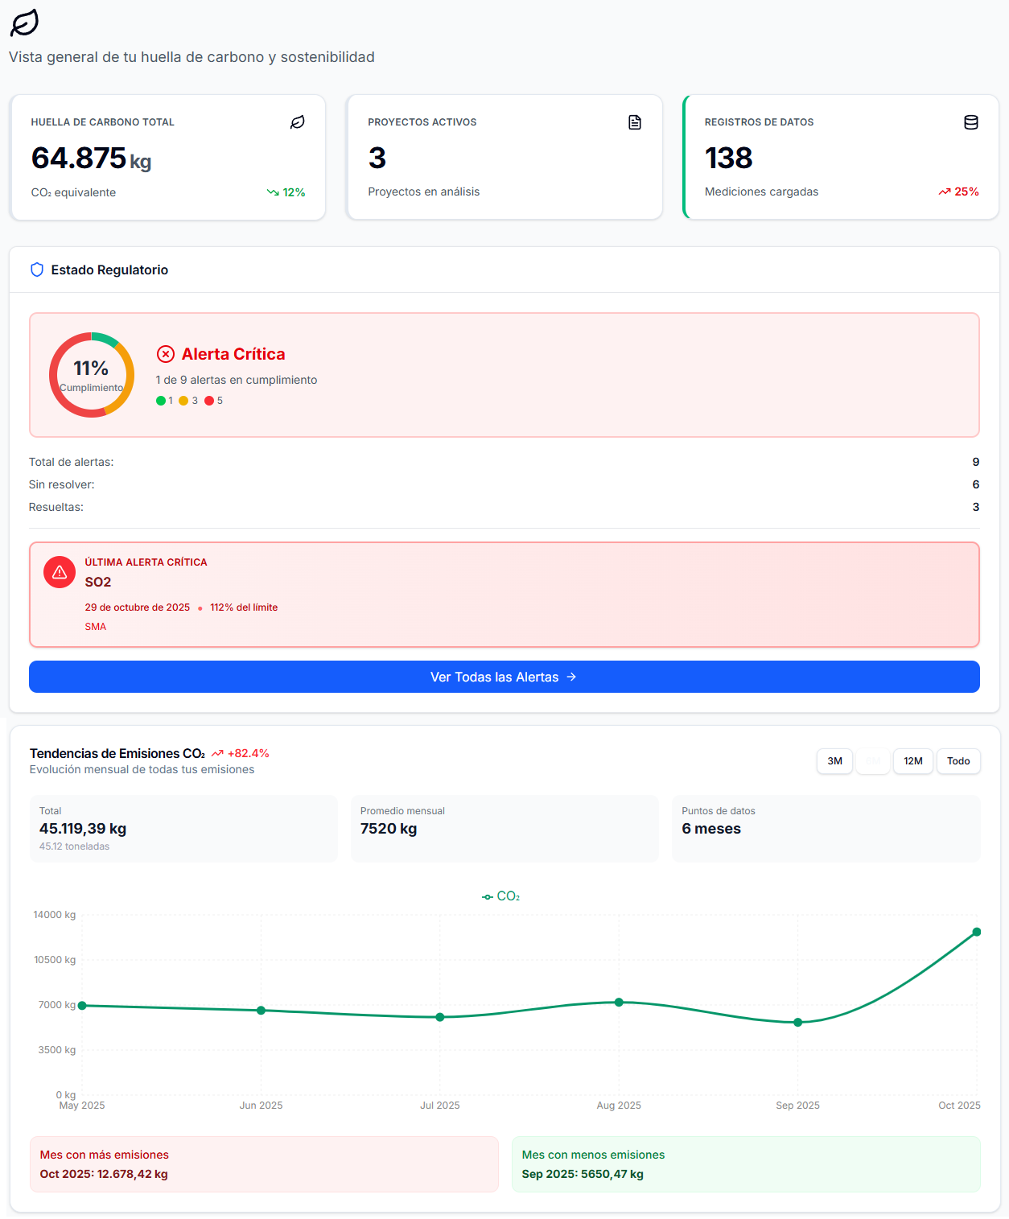Select the red critical alerts dot
This screenshot has width=1009, height=1219.
[x=208, y=400]
